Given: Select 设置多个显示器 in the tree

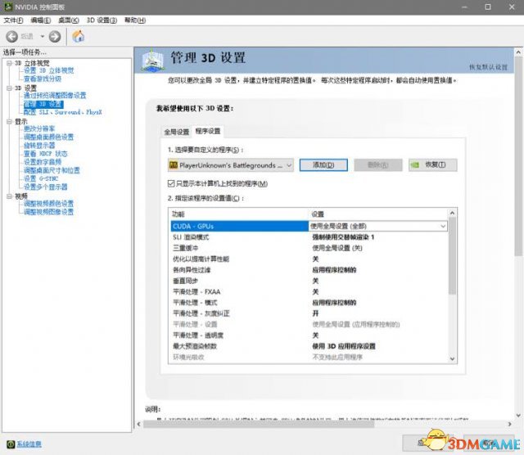Looking at the screenshot, I should point(46,187).
